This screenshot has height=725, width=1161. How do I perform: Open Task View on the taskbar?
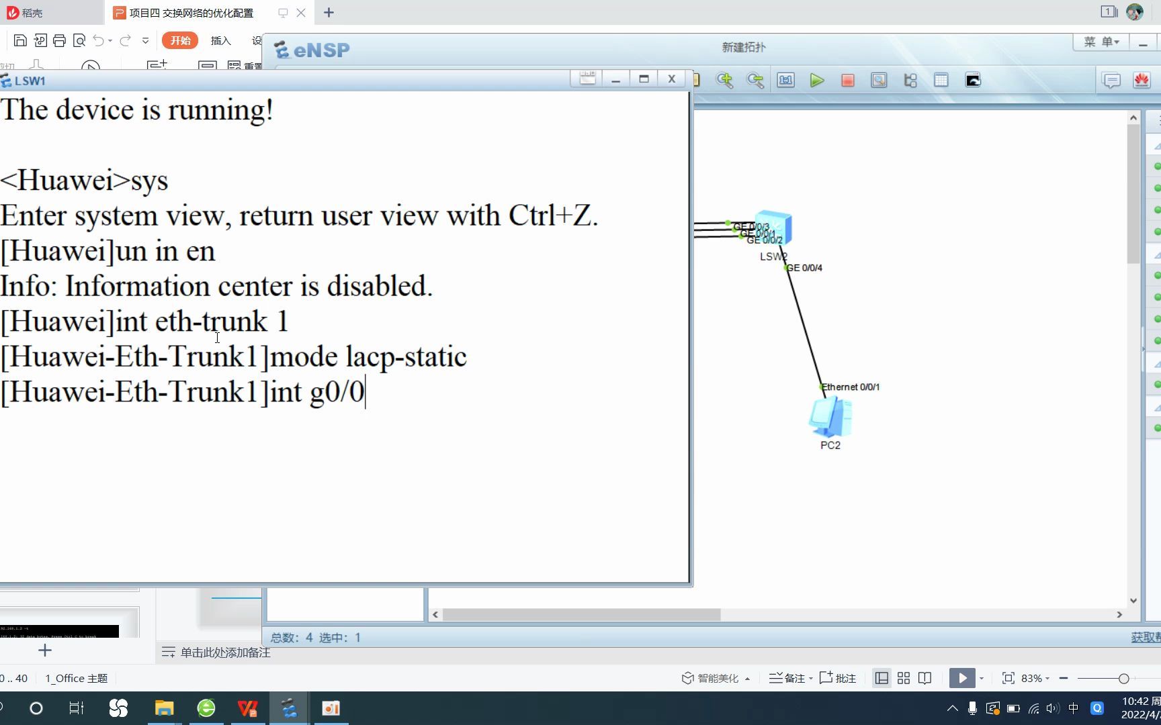[77, 708]
